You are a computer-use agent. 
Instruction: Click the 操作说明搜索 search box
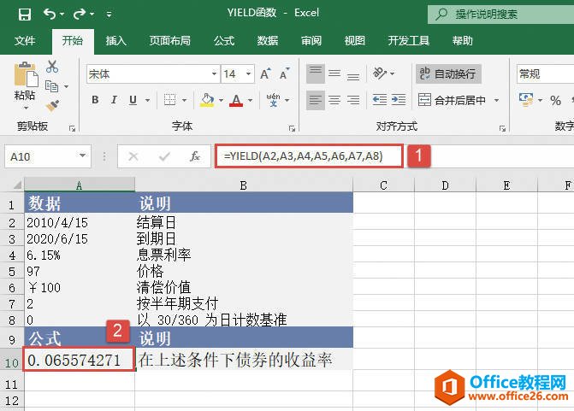click(x=500, y=15)
